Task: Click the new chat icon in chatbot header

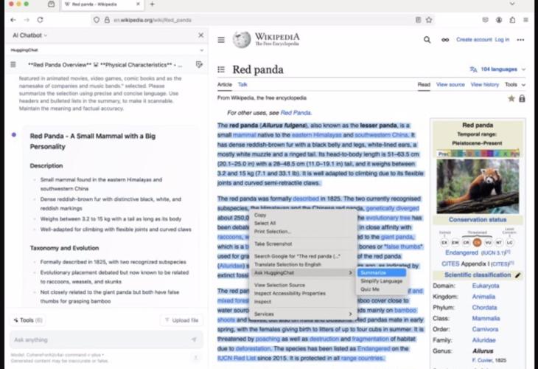Action: click(x=199, y=65)
